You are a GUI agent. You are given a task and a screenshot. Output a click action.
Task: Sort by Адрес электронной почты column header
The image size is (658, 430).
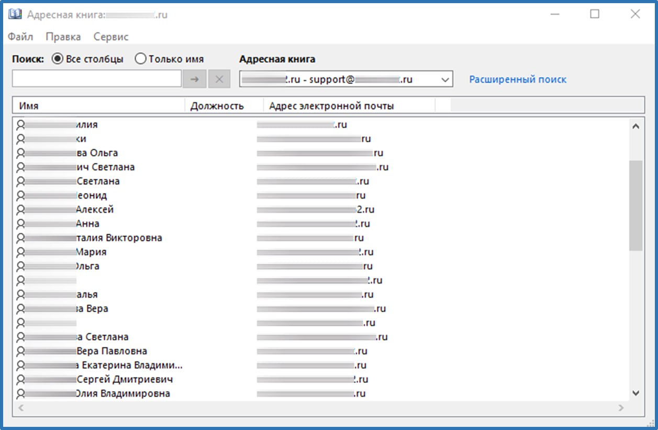pos(349,106)
